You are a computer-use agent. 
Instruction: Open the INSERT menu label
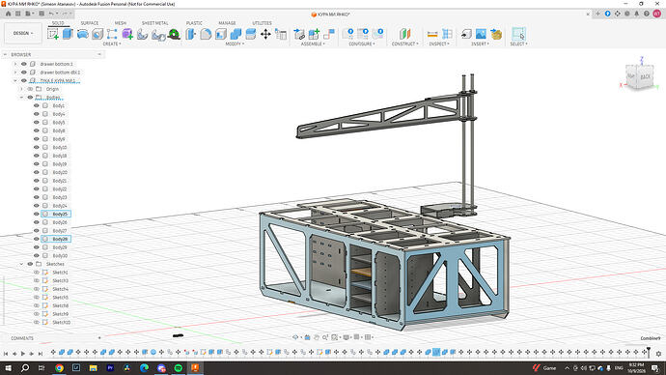pos(480,43)
